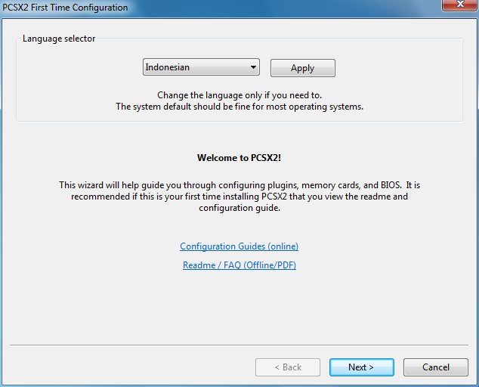Click the PCSX2 First Time Configuration title
Viewport: 479px width, 387px height.
point(65,8)
